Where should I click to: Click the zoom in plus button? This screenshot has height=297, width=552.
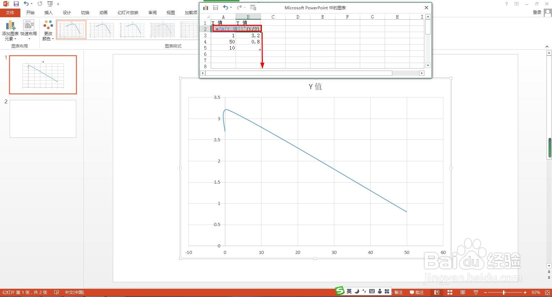525,293
